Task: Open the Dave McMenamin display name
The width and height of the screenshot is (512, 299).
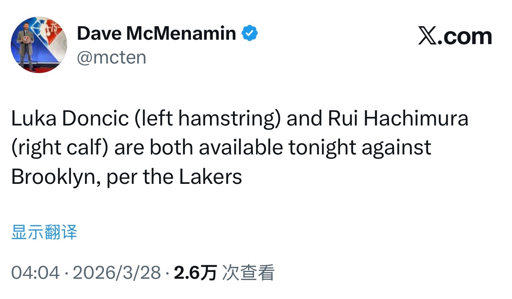Action: coord(156,33)
